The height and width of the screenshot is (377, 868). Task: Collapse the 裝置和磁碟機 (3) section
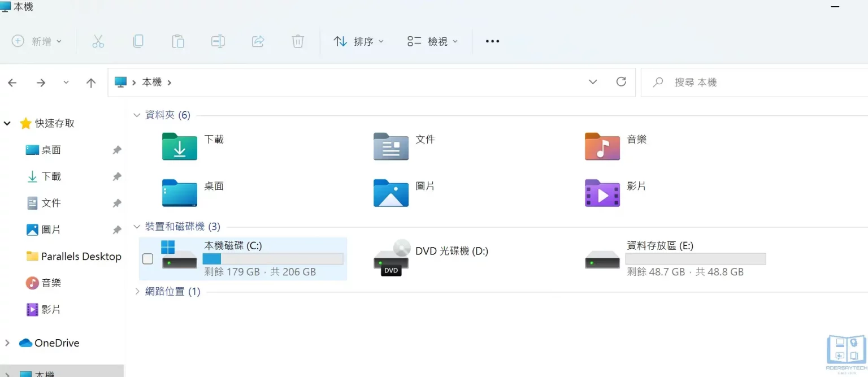pos(136,226)
